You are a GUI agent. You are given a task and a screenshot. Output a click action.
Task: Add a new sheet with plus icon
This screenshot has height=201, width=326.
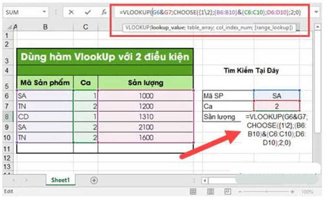point(94,180)
